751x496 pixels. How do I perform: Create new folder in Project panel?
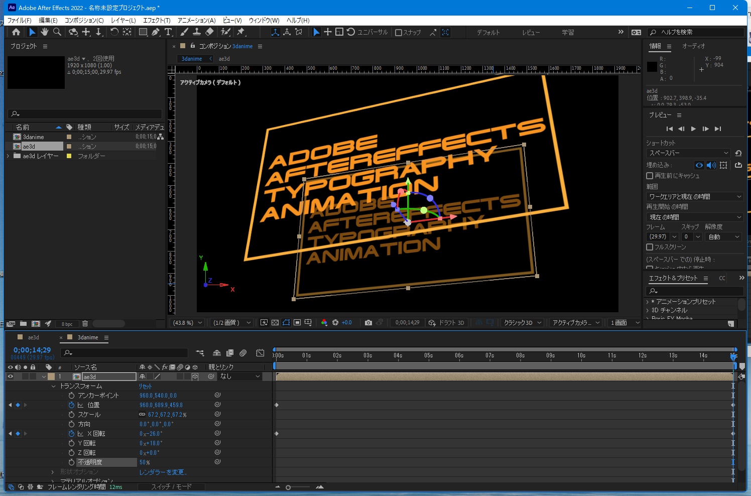[x=23, y=324]
